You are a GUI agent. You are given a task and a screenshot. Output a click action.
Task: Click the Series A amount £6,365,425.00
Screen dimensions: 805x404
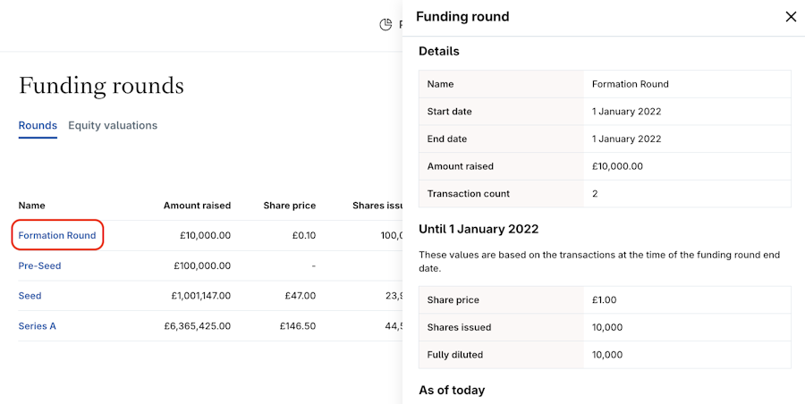pos(197,326)
